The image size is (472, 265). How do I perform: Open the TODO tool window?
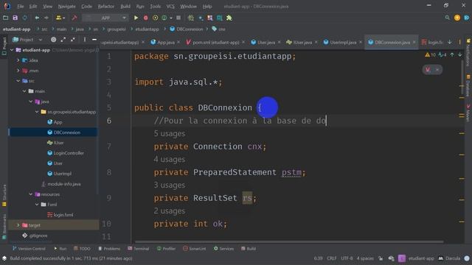(x=82, y=249)
